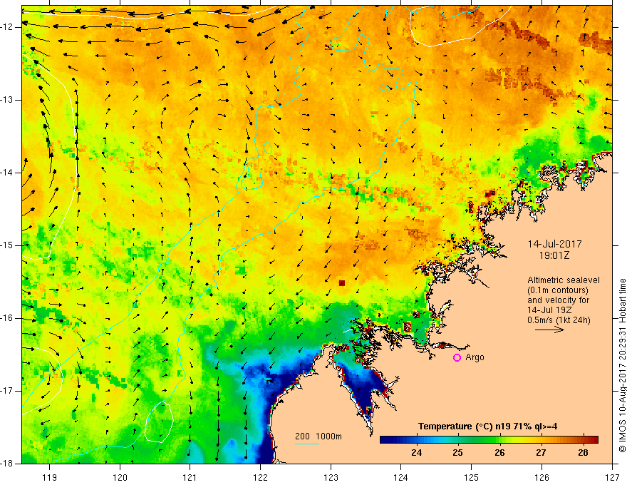627x485 pixels.
Task: Click the '0.5m/s (1kt 24h)' scale text
Action: click(x=559, y=320)
